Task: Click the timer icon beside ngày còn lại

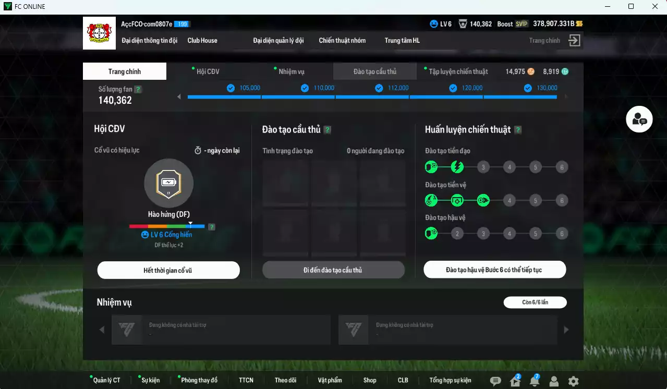Action: [x=198, y=151]
